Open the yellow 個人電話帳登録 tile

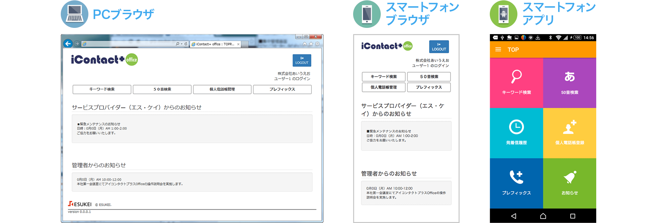[x=570, y=133]
